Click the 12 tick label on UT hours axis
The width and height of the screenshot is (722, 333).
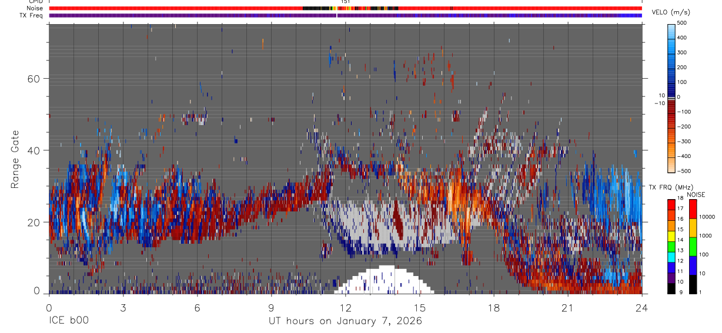pyautogui.click(x=346, y=308)
